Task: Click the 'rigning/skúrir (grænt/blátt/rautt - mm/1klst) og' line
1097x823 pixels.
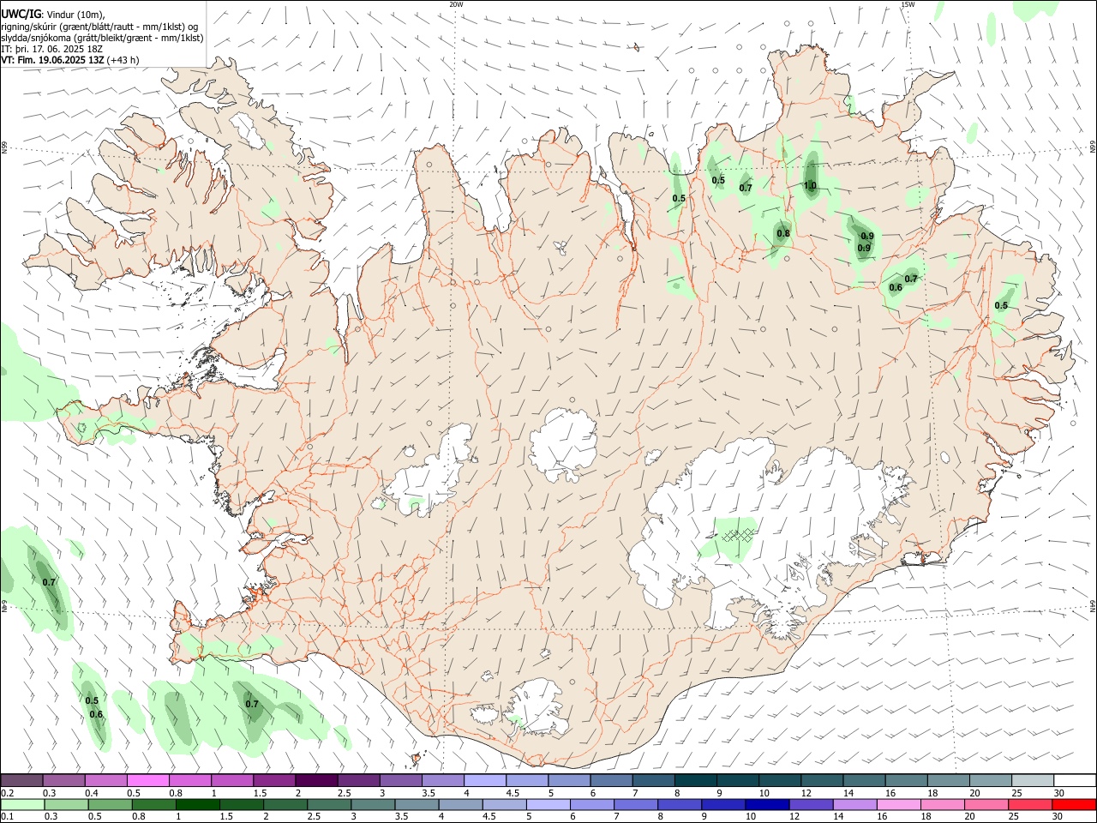Action: [x=100, y=27]
